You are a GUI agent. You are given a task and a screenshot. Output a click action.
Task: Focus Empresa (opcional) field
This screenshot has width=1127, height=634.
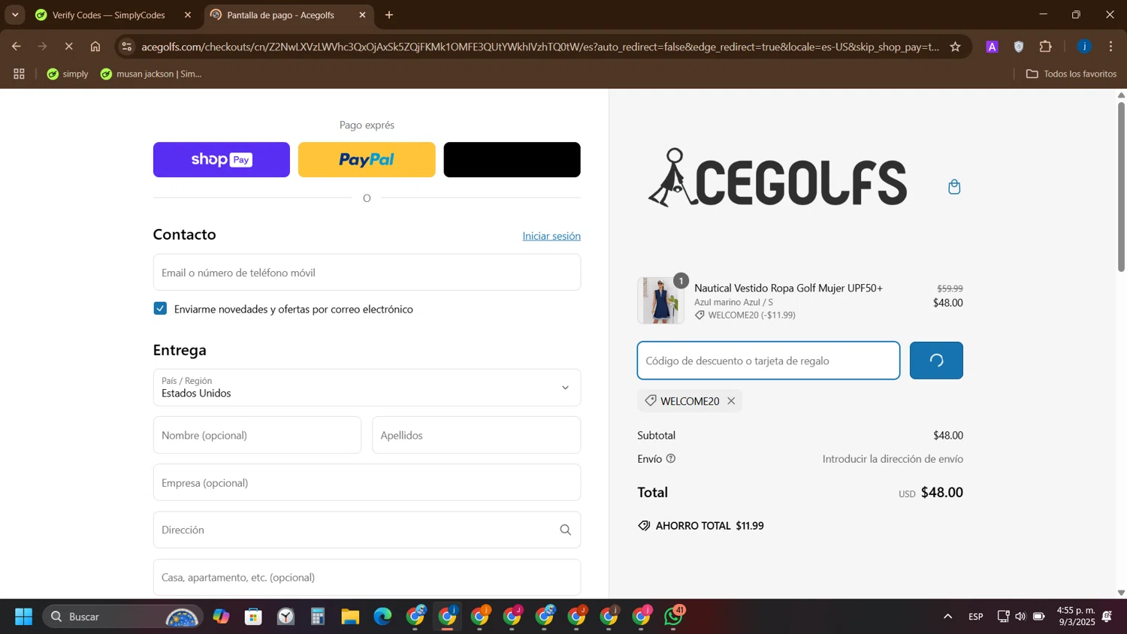point(367,483)
